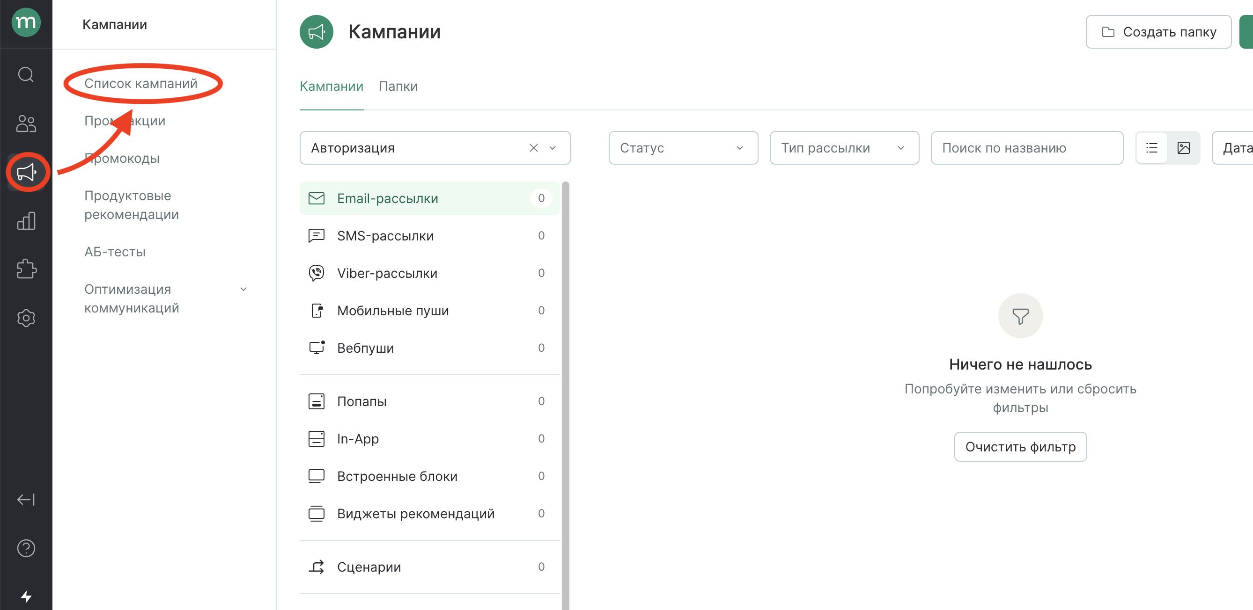Viewport: 1253px width, 610px height.
Task: Open the Тип рассылки dropdown
Action: click(x=844, y=148)
